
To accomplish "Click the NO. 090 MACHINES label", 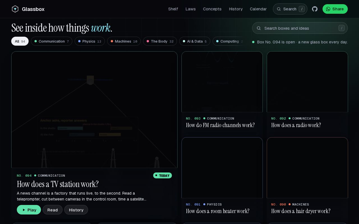I will [290, 204].
